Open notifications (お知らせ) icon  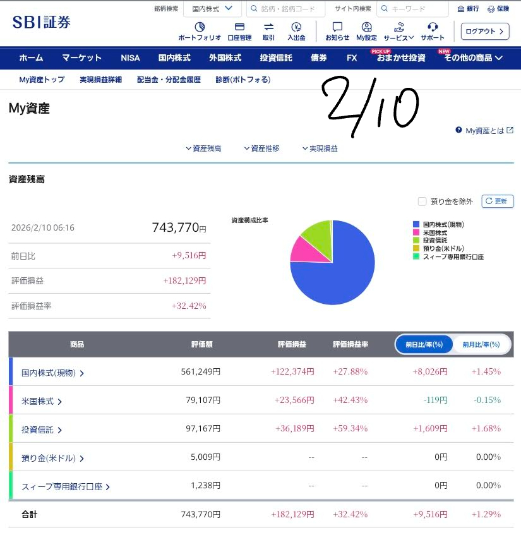(x=337, y=27)
